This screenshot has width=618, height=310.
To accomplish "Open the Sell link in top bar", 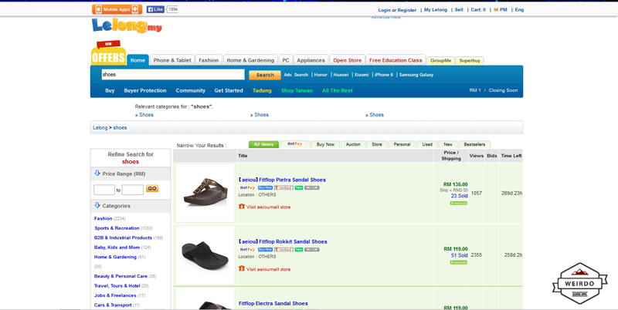I will [x=459, y=10].
